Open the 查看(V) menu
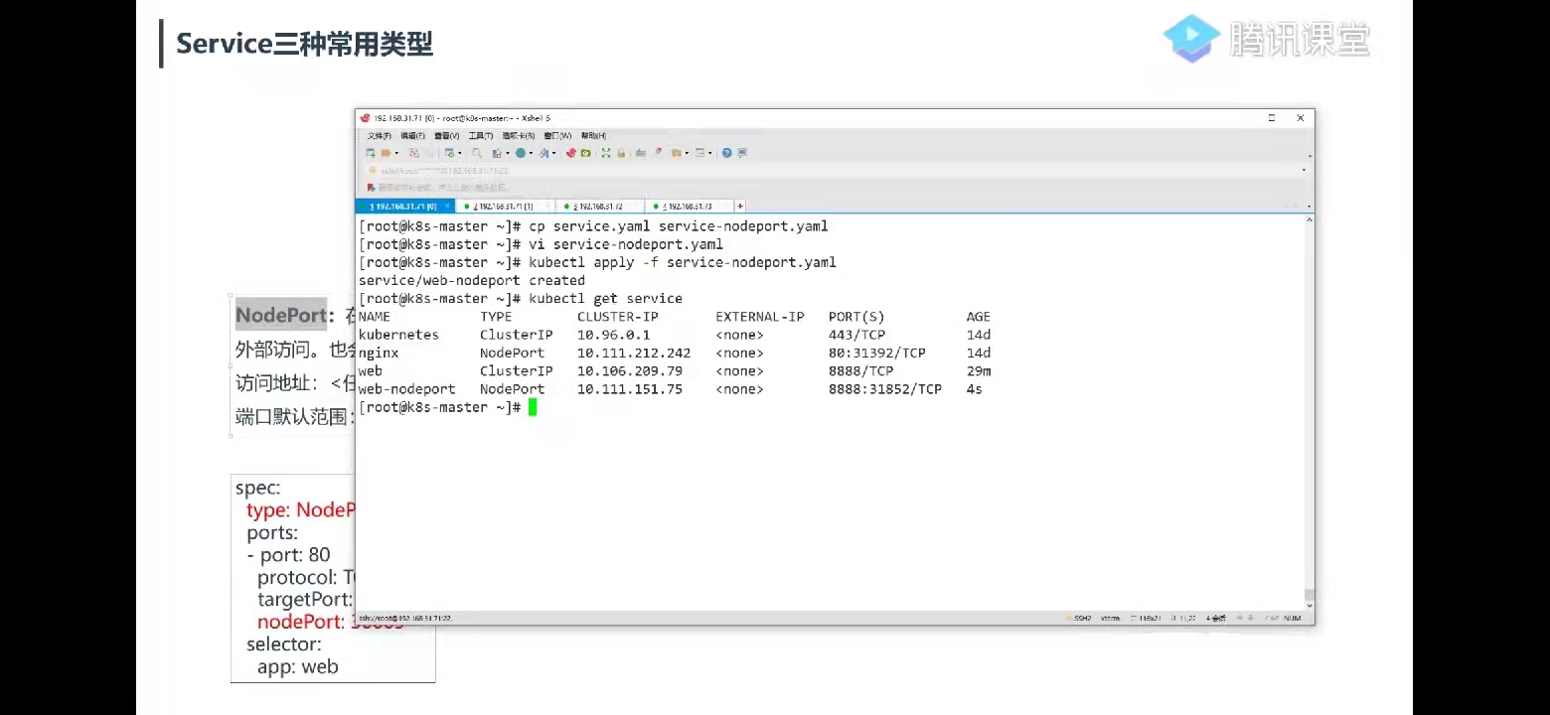Viewport: 1550px width, 715px height. tap(447, 136)
